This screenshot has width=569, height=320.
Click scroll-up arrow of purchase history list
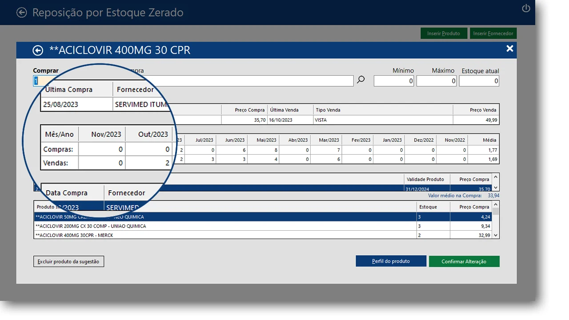pos(496,178)
